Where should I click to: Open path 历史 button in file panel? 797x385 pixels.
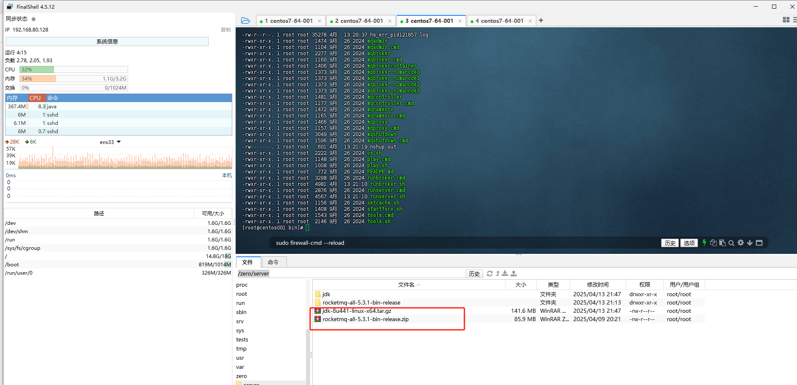pyautogui.click(x=474, y=273)
